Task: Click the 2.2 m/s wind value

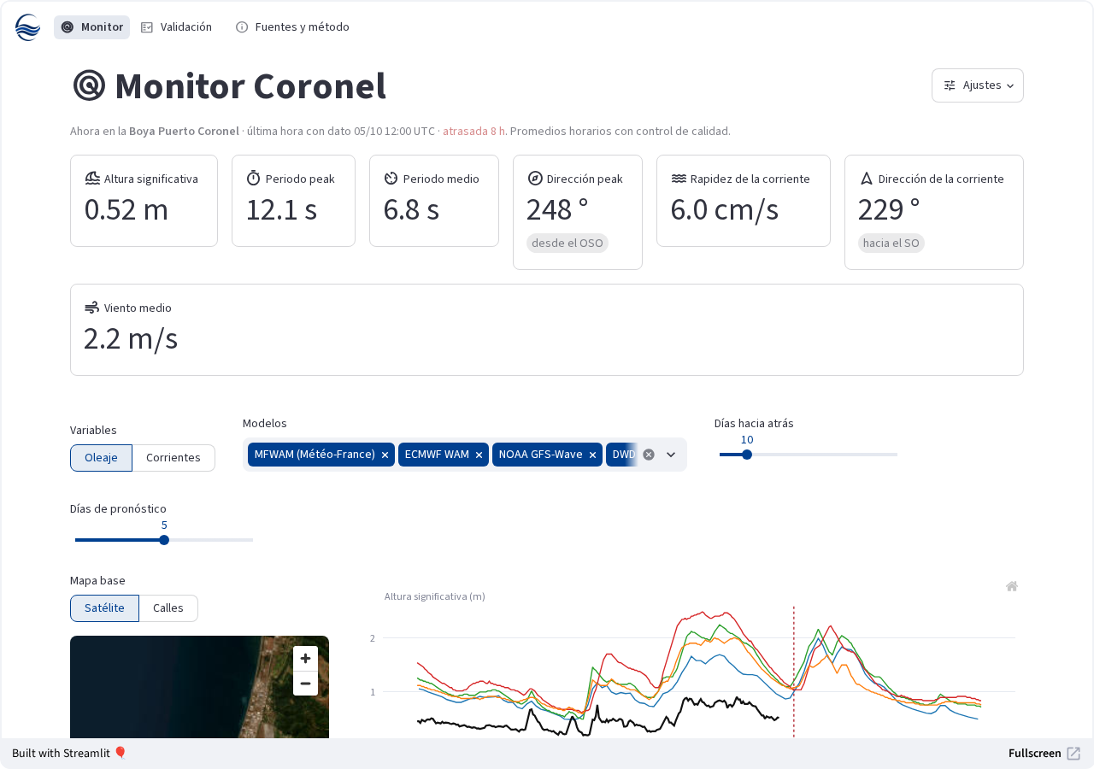Action: (131, 339)
